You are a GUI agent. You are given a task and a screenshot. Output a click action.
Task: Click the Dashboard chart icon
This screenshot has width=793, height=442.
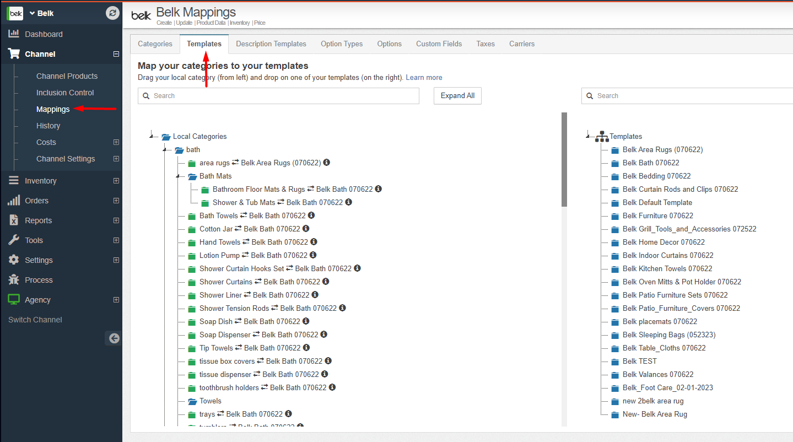point(14,34)
